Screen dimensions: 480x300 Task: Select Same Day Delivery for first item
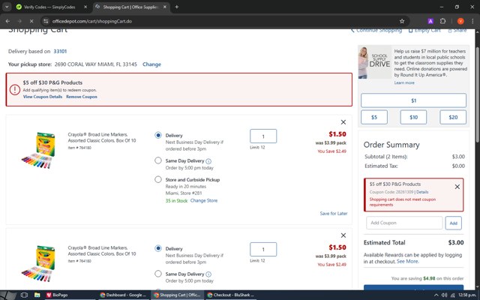158,160
